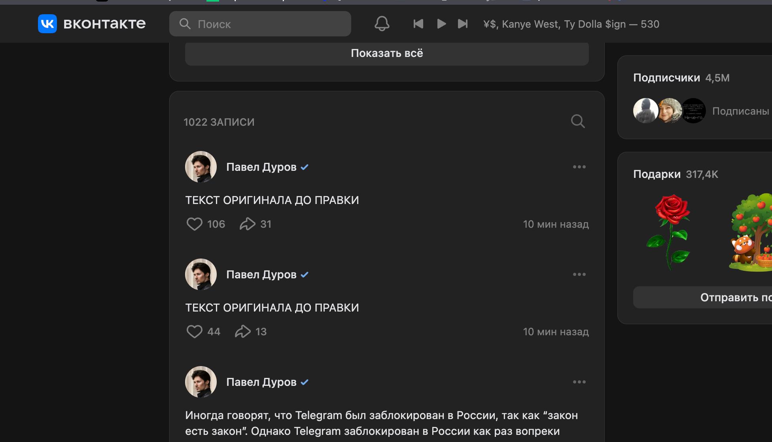Play the current track

pos(441,24)
